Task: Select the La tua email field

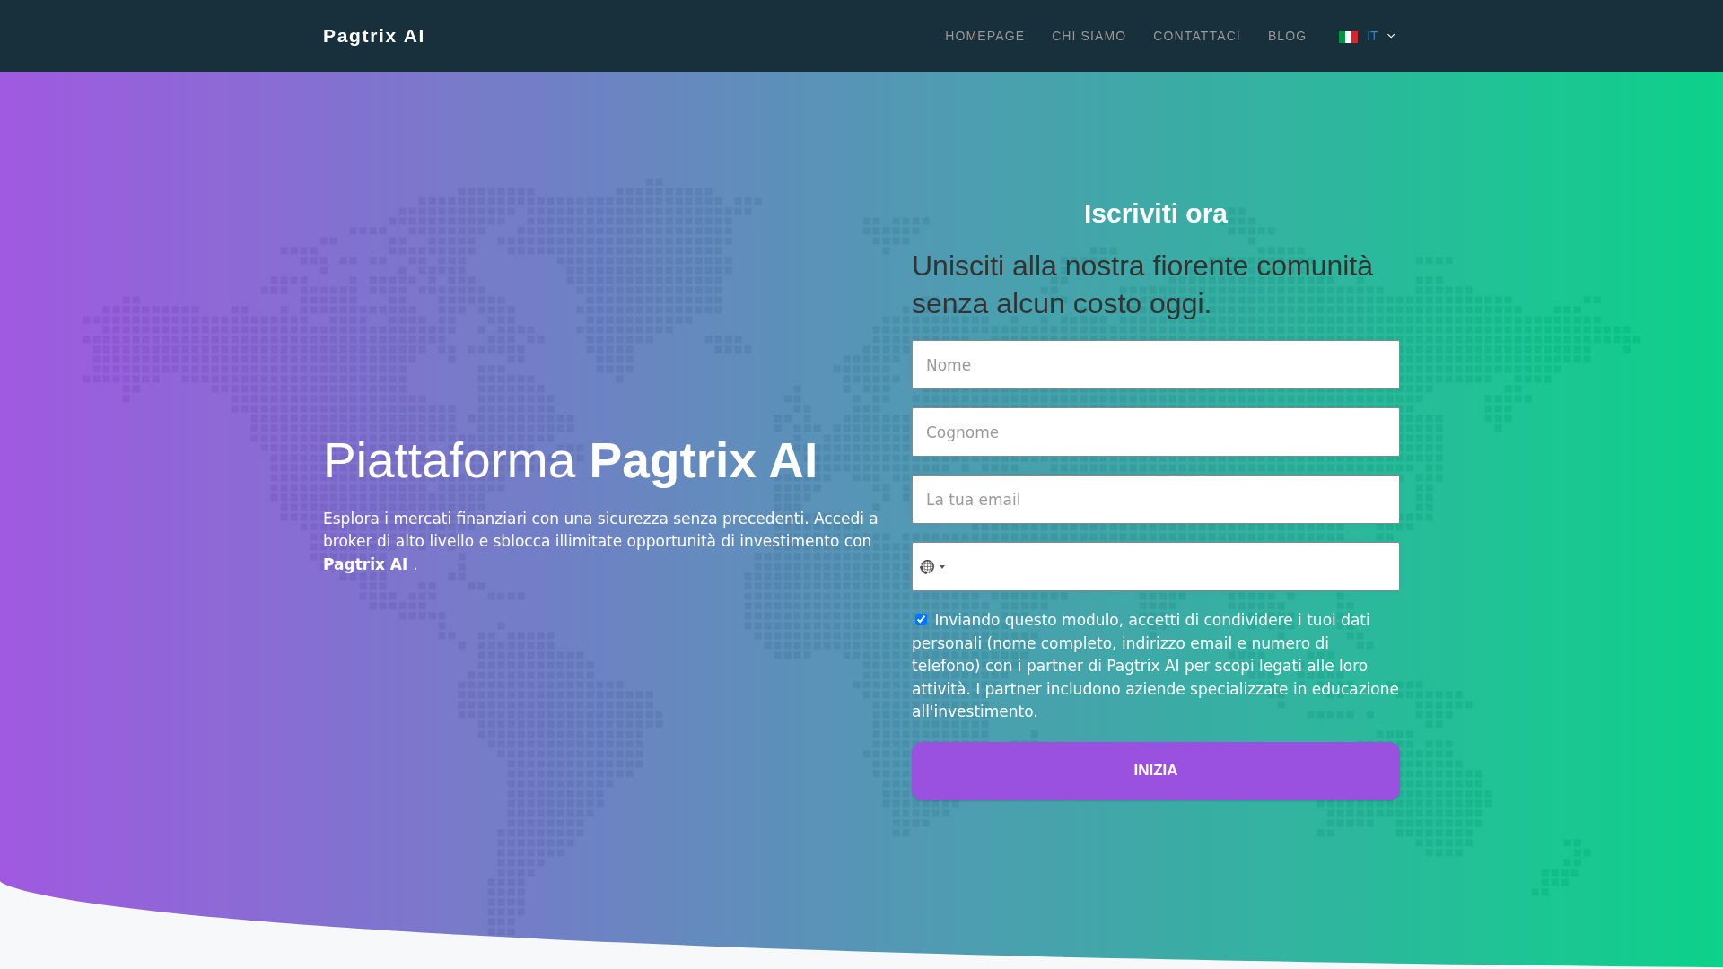Action: (1155, 500)
